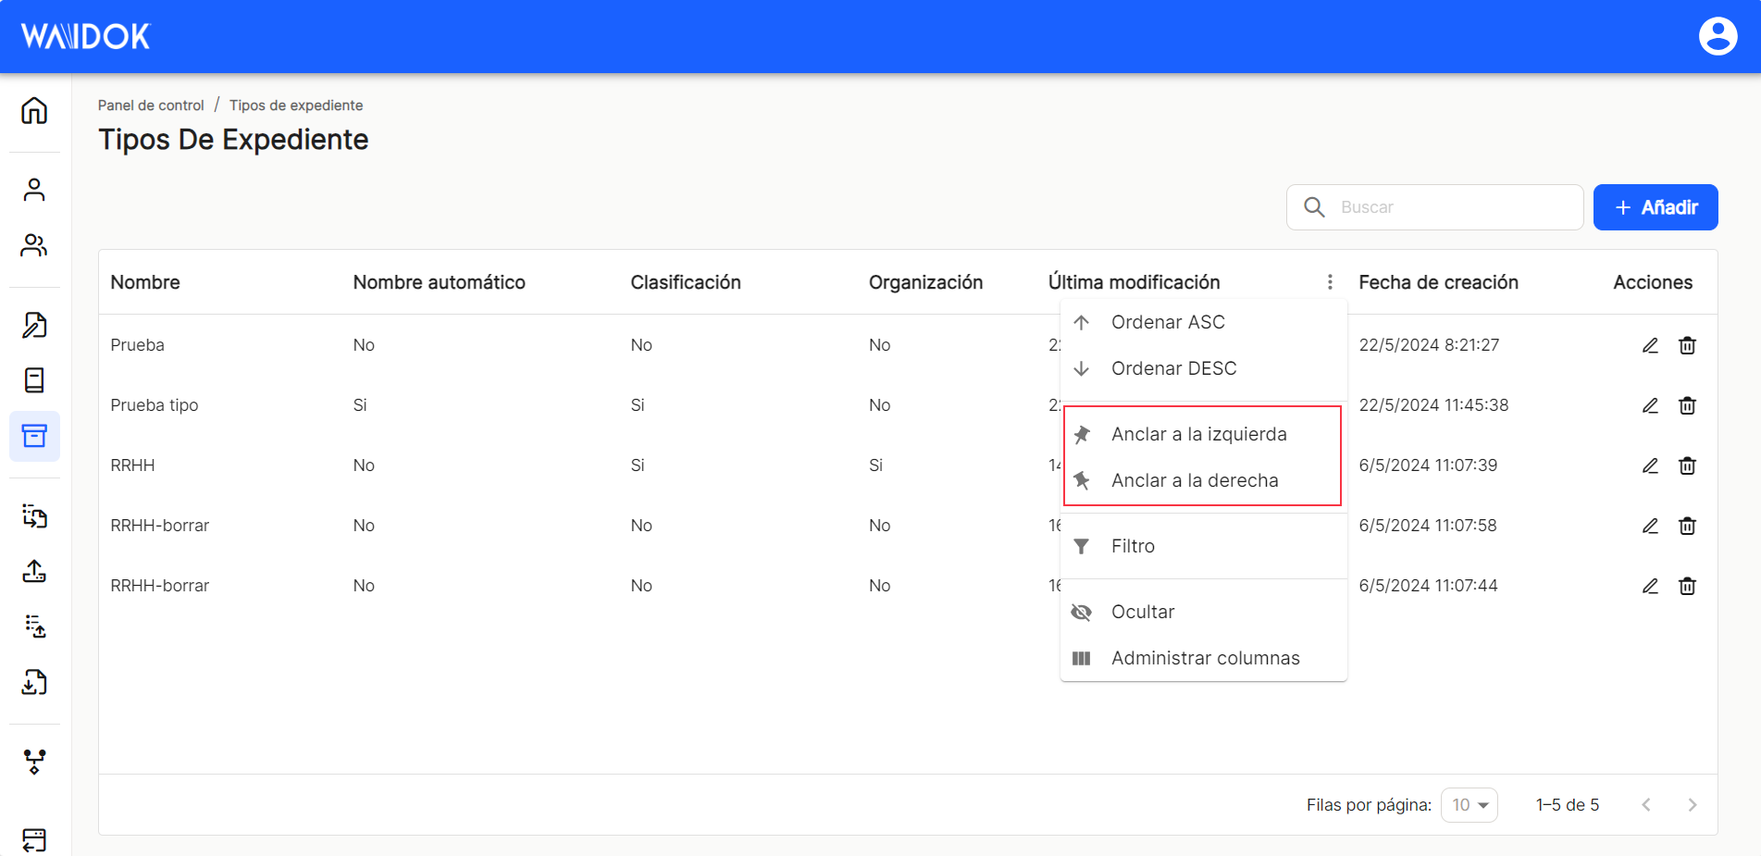Open the rows per page dropdown
Image resolution: width=1761 pixels, height=856 pixels.
pyautogui.click(x=1469, y=805)
